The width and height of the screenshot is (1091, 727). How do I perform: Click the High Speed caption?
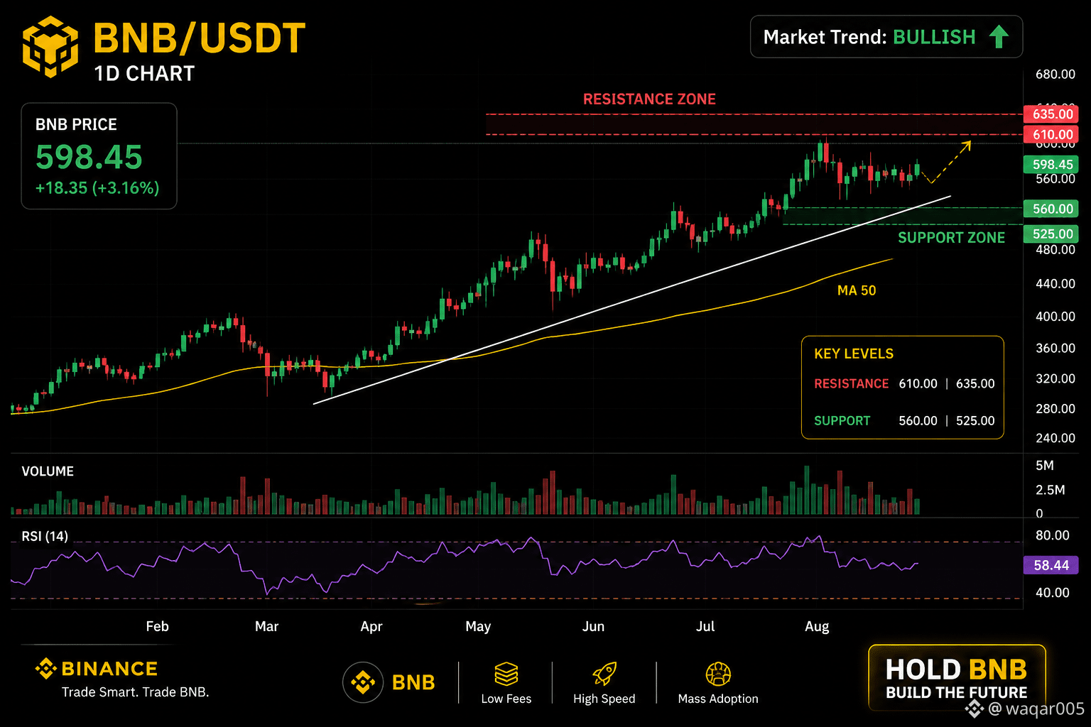tap(604, 699)
